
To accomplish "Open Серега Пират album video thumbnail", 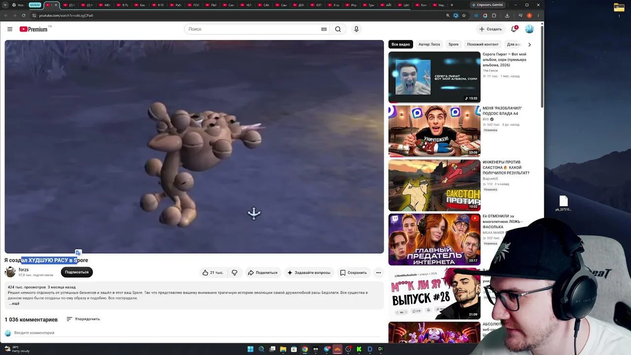I will point(434,77).
